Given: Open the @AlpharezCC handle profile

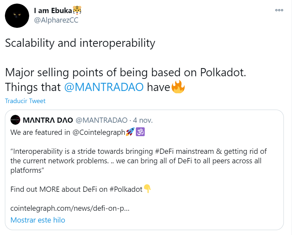Looking at the screenshot, I should tap(56, 20).
